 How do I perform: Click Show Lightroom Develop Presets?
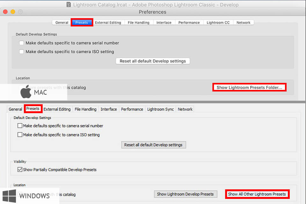pyautogui.click(x=186, y=194)
